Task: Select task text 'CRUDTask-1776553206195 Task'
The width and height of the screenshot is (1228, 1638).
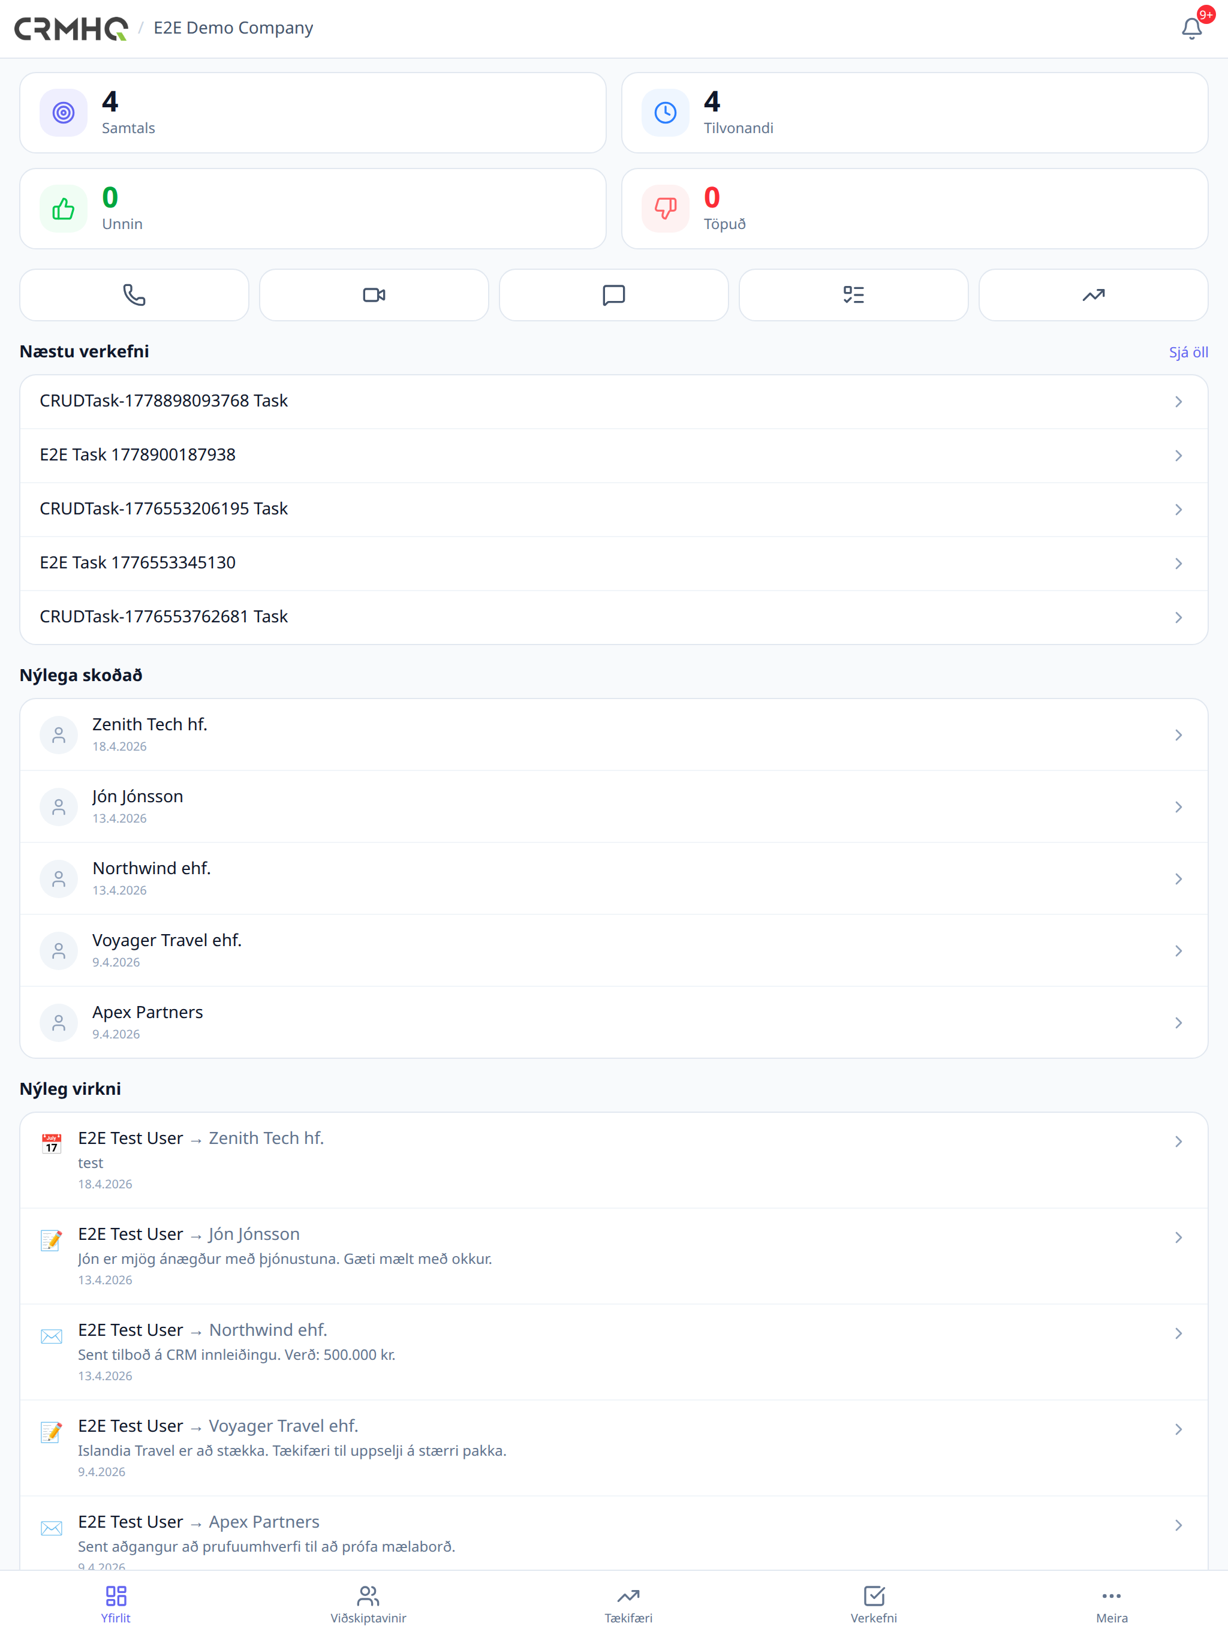Action: pos(164,509)
